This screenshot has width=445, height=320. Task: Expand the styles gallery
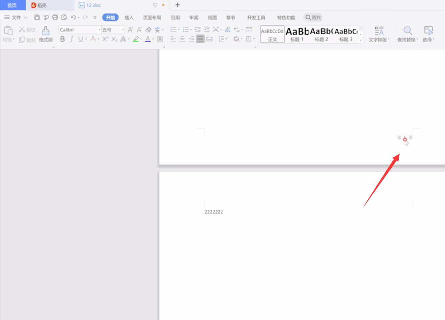pos(360,41)
